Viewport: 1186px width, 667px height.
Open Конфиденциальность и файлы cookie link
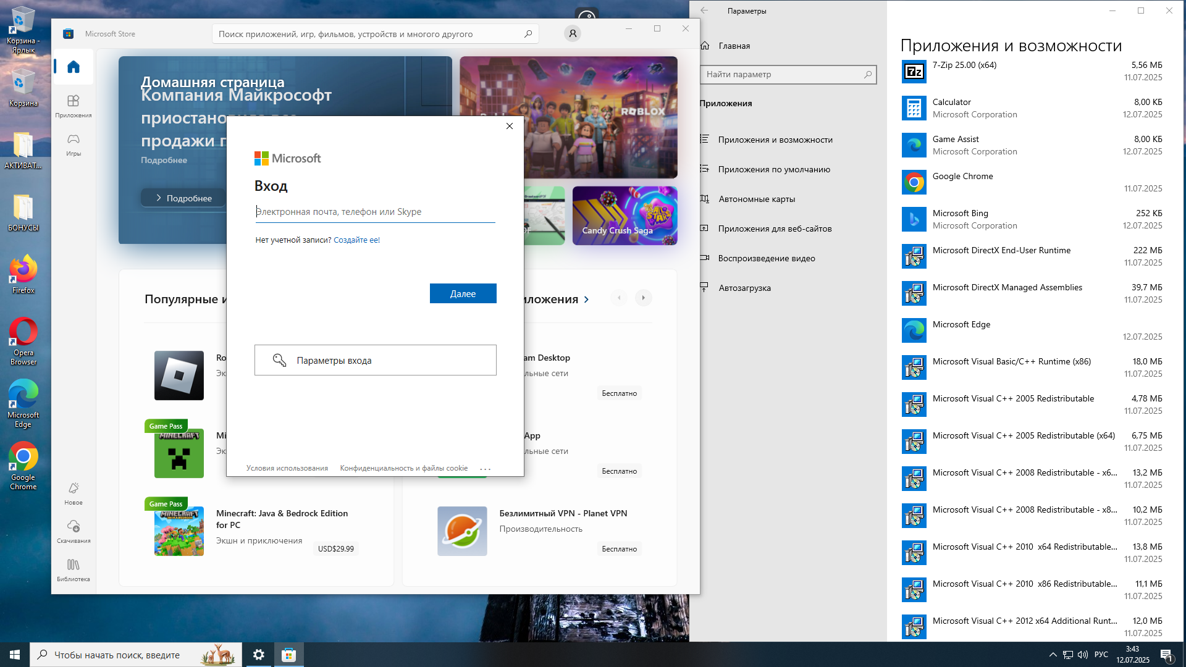tap(404, 468)
